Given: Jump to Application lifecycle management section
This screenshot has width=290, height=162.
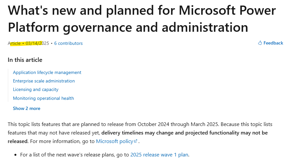Looking at the screenshot, I should coord(47,72).
